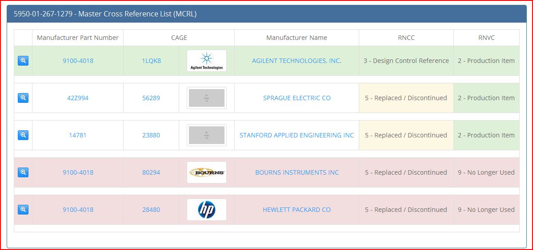The image size is (533, 250).
Task: Open HEWLETT PACKARD CO manufacturer link
Action: click(297, 210)
